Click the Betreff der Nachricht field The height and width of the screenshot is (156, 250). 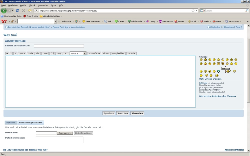click(x=59, y=46)
